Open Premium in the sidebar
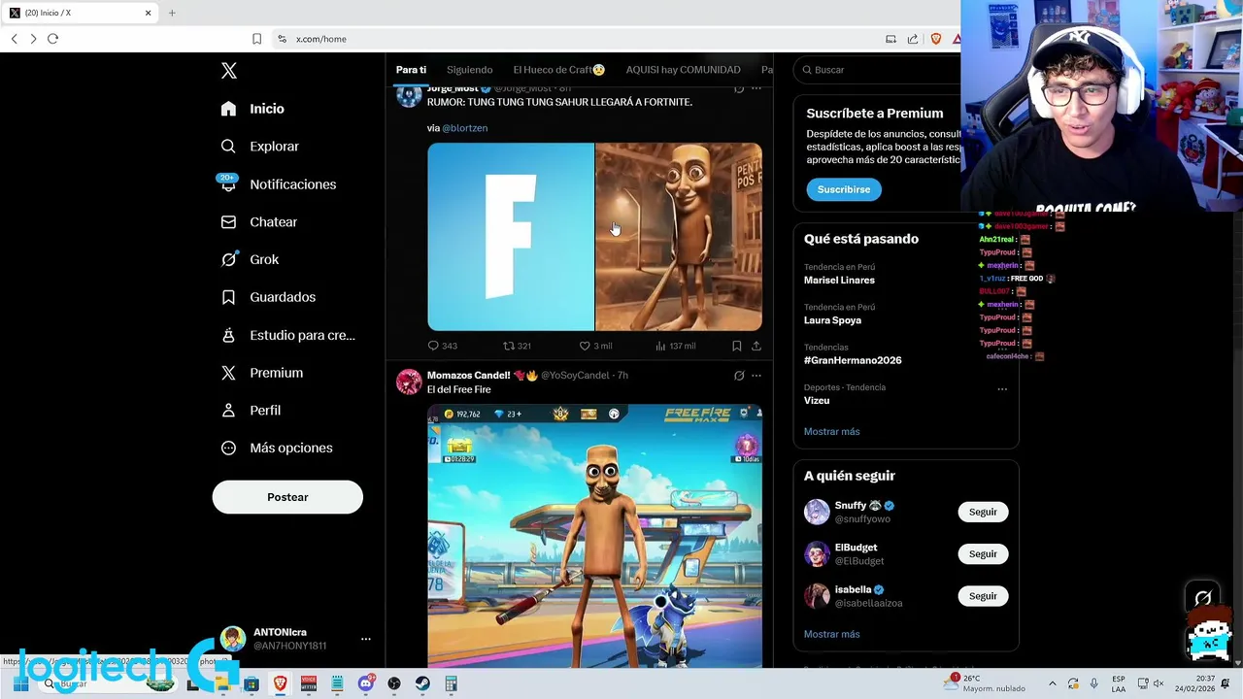The width and height of the screenshot is (1243, 699). [x=261, y=373]
